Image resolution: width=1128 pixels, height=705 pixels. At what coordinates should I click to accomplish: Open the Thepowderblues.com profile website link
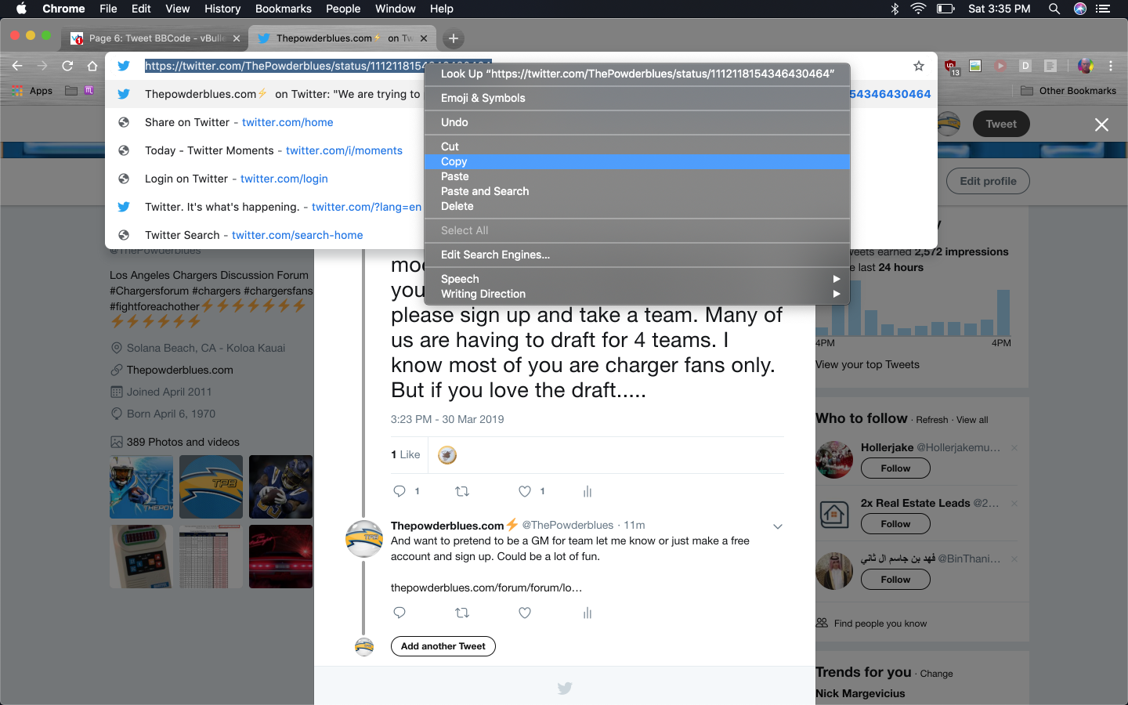point(180,370)
